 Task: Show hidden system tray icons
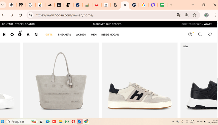click(x=173, y=122)
